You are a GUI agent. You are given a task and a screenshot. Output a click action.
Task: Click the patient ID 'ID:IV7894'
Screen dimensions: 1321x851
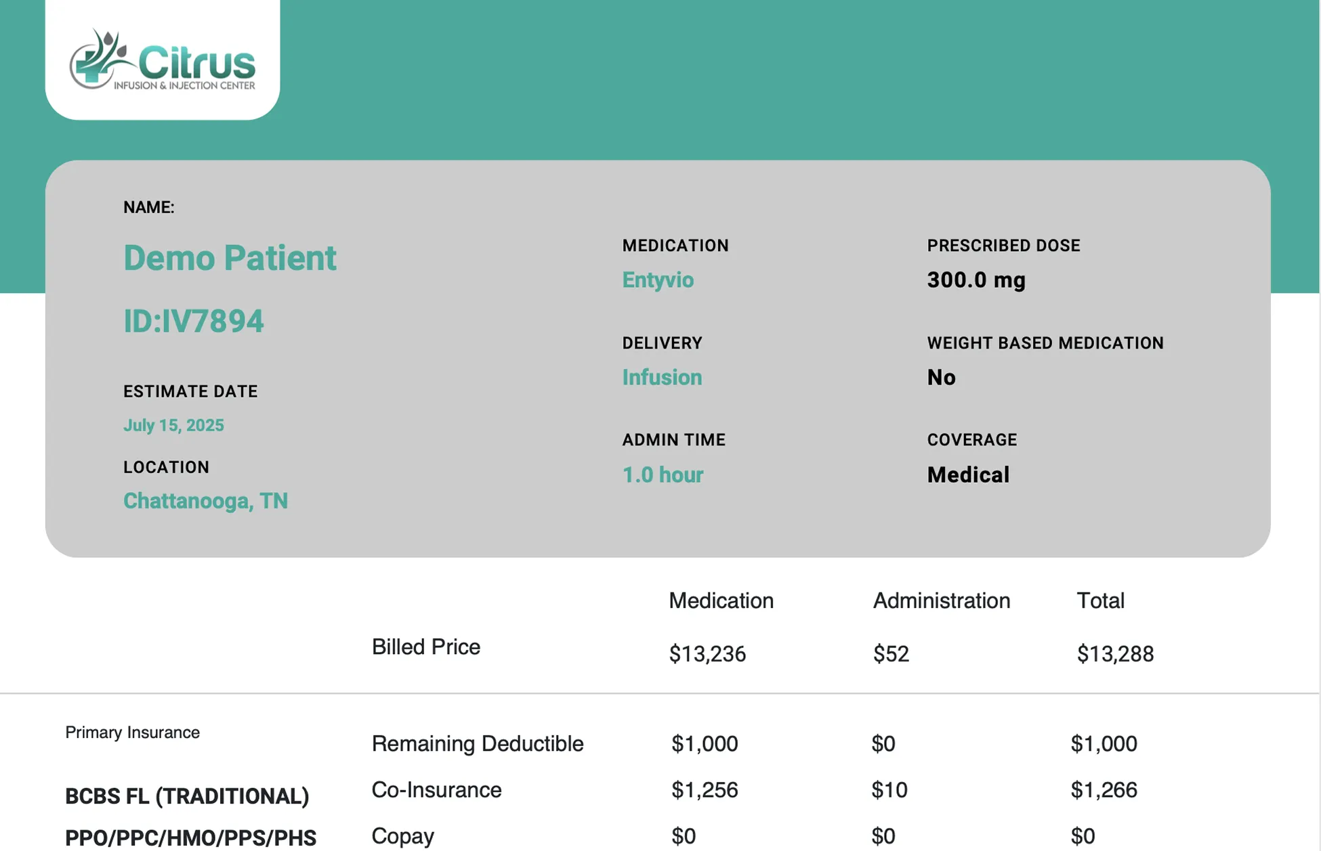pos(193,321)
